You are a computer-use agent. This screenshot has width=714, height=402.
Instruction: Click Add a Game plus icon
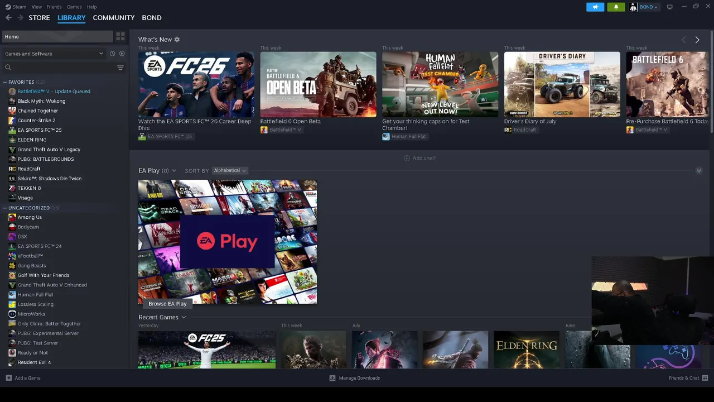coord(8,378)
